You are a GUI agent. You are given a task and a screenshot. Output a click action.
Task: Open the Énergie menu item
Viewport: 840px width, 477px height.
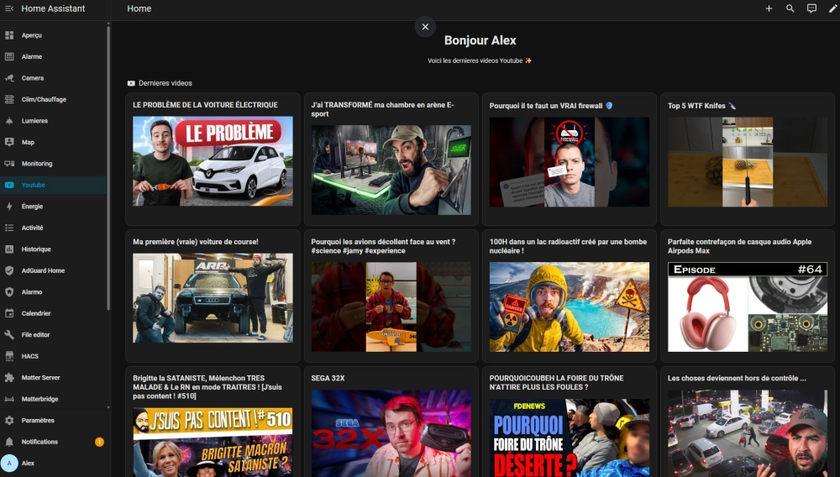(54, 207)
